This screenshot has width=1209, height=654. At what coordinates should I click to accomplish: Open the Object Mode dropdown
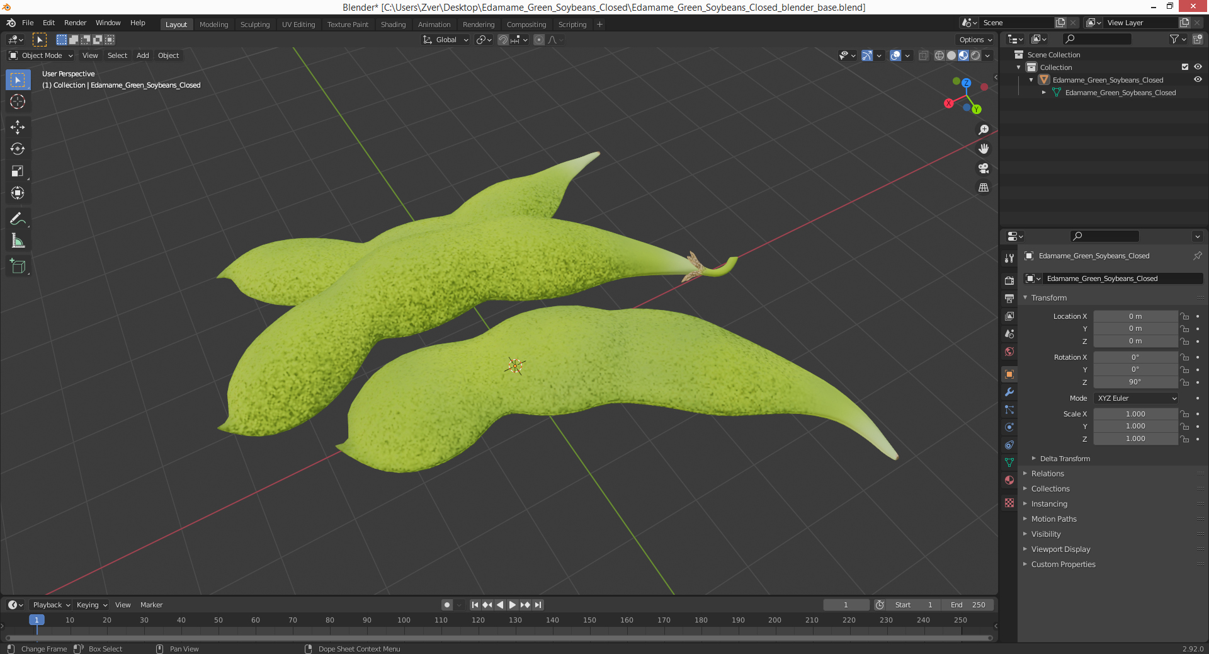click(41, 55)
